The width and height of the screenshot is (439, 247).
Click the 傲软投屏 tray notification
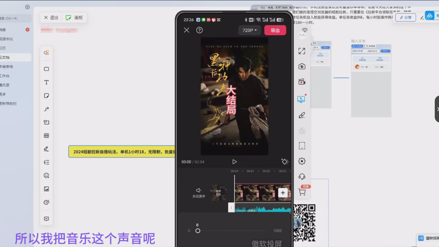[x=428, y=238]
